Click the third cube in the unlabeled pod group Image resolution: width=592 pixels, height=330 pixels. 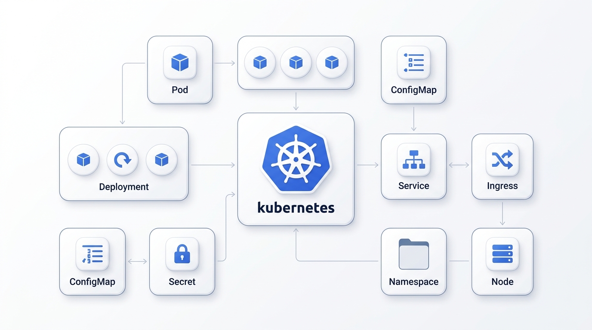332,63
